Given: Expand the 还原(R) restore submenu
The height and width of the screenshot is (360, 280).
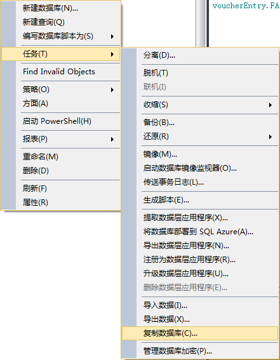Looking at the screenshot, I should pyautogui.click(x=200, y=137).
